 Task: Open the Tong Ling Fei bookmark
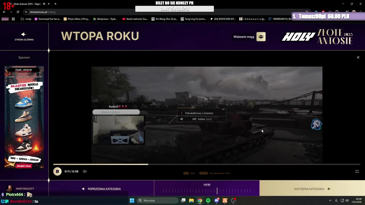coord(194,19)
